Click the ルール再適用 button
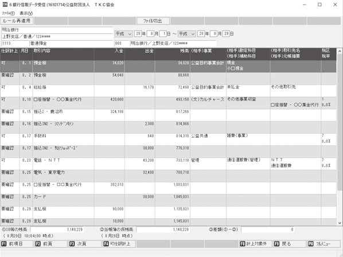Viewport: 343px width, 257px height. coord(17,21)
